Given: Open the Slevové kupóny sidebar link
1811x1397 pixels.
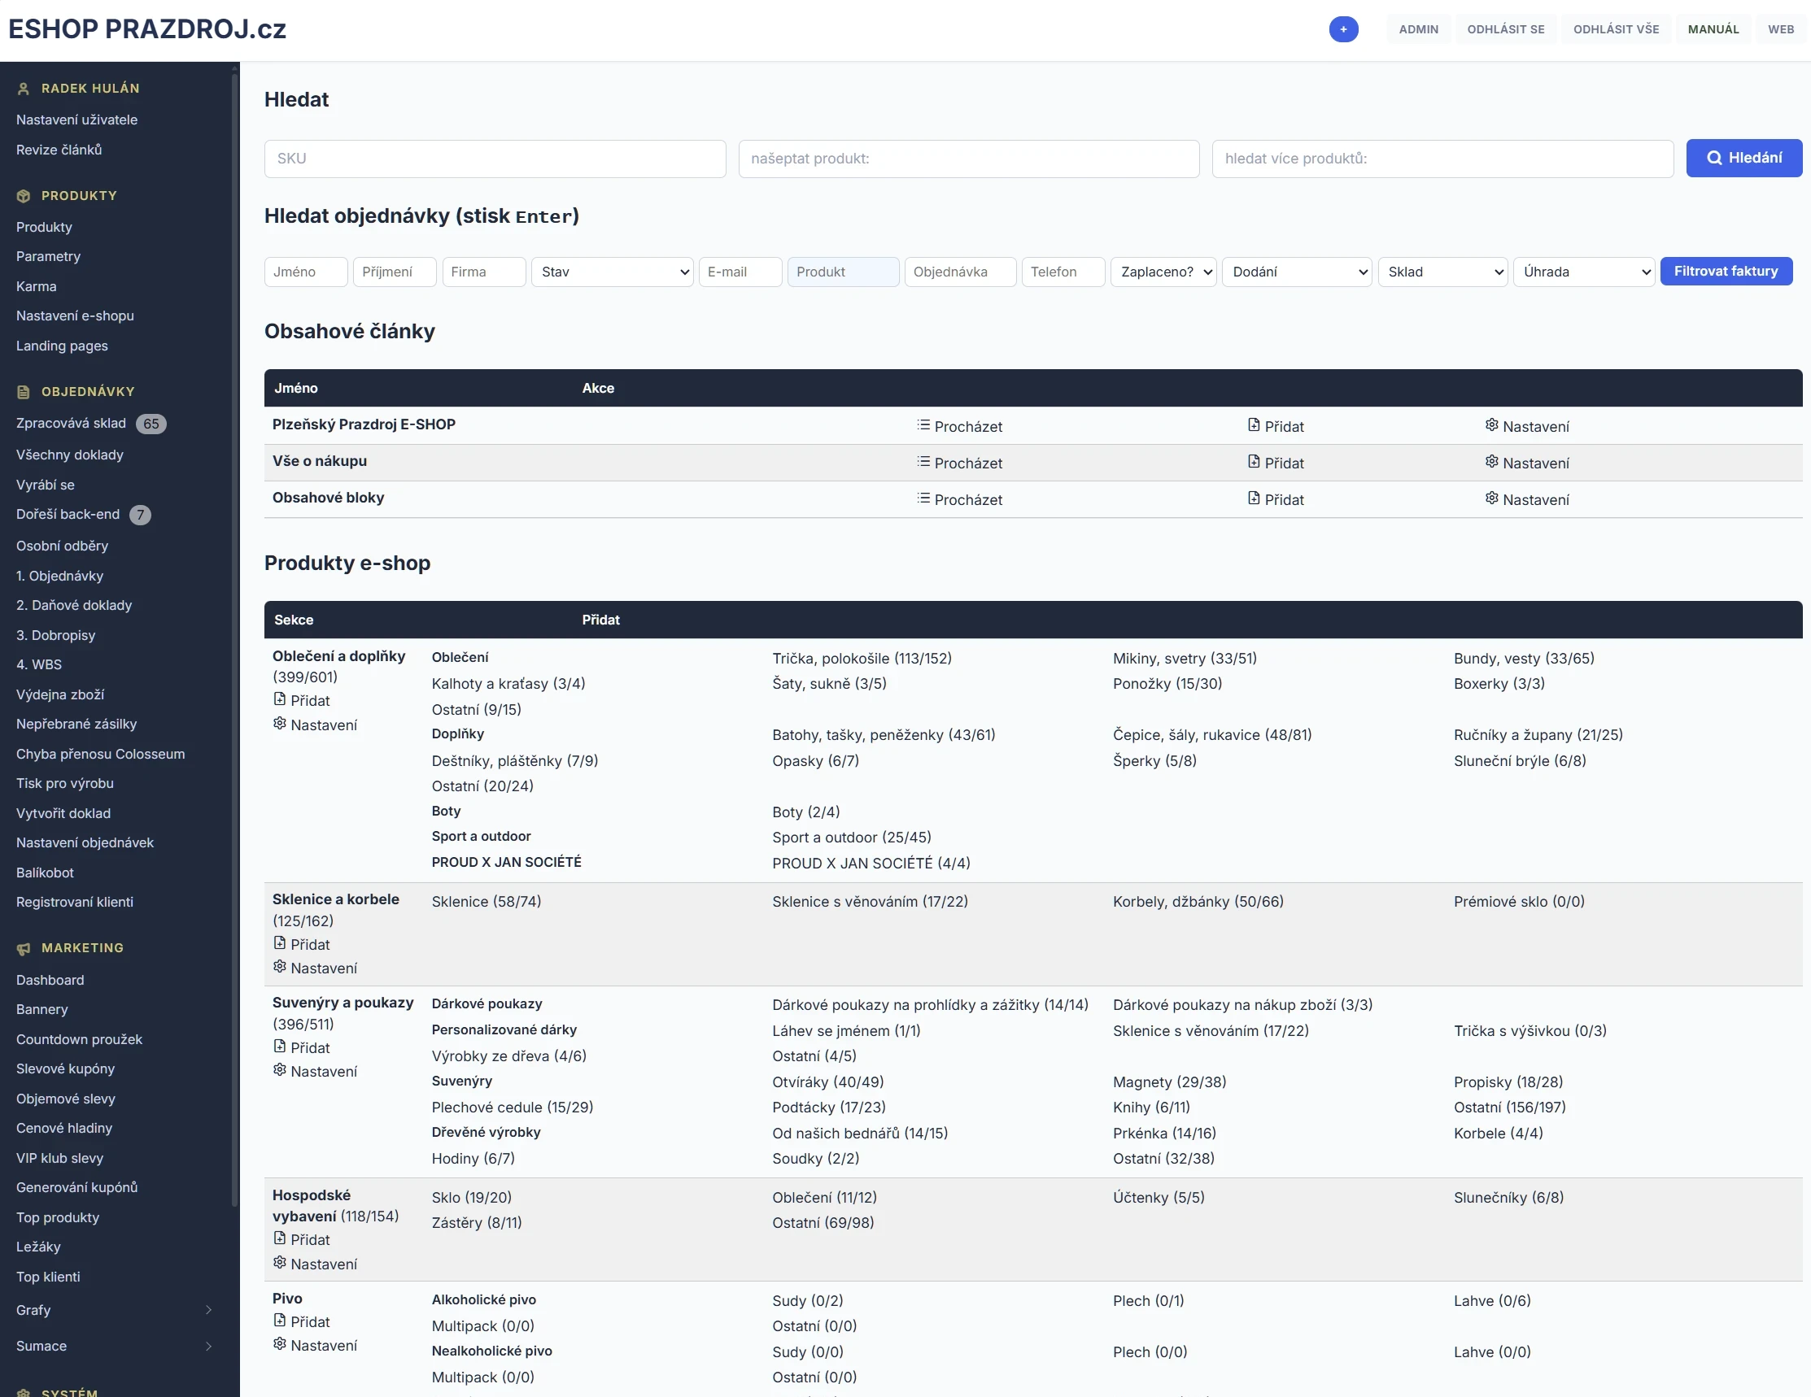Looking at the screenshot, I should [66, 1068].
